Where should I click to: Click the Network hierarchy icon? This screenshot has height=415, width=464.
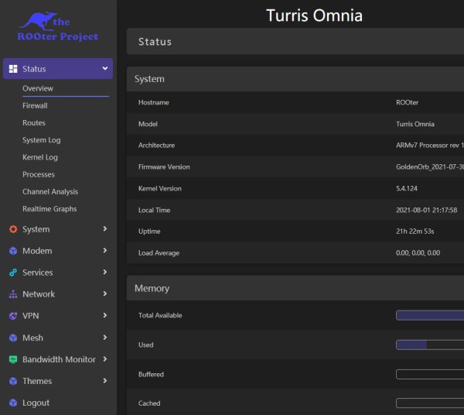coord(13,294)
